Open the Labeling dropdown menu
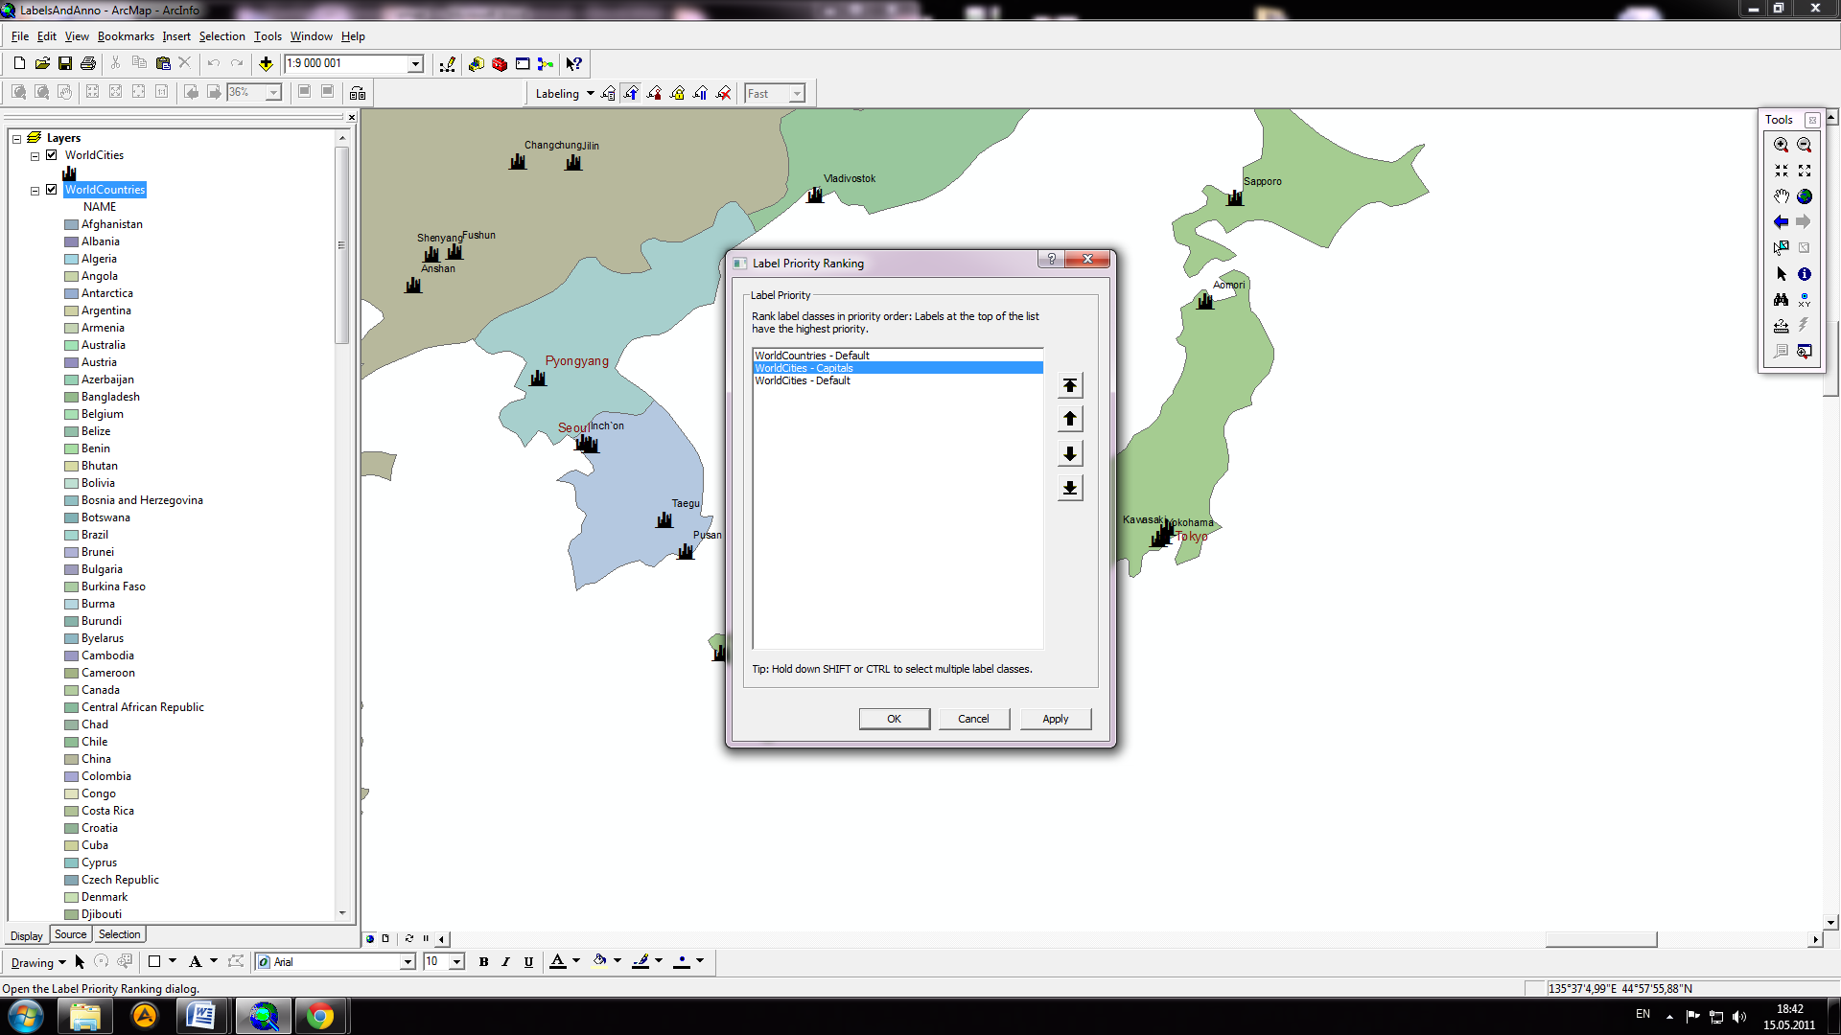Viewport: 1841px width, 1035px height. [x=565, y=93]
